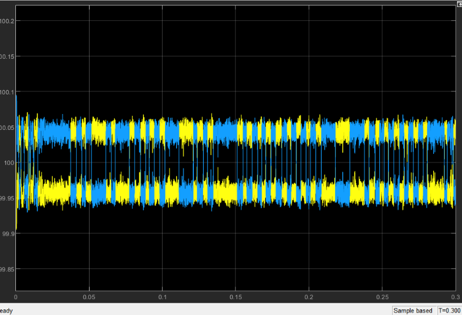Viewport: 462px width, 315px height.
Task: Click the 'T=0.300' simulation time readout
Action: [x=449, y=311]
